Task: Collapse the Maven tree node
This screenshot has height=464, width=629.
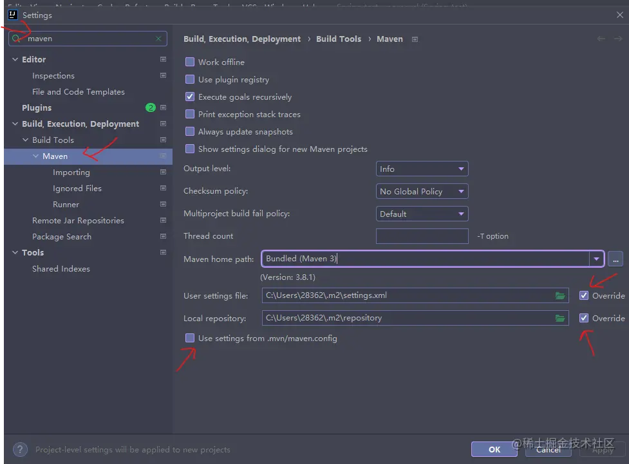Action: (35, 156)
